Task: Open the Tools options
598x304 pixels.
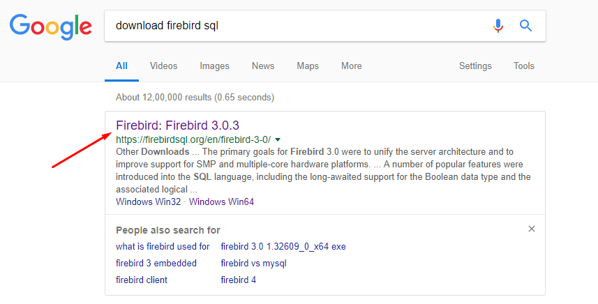Action: pyautogui.click(x=523, y=66)
